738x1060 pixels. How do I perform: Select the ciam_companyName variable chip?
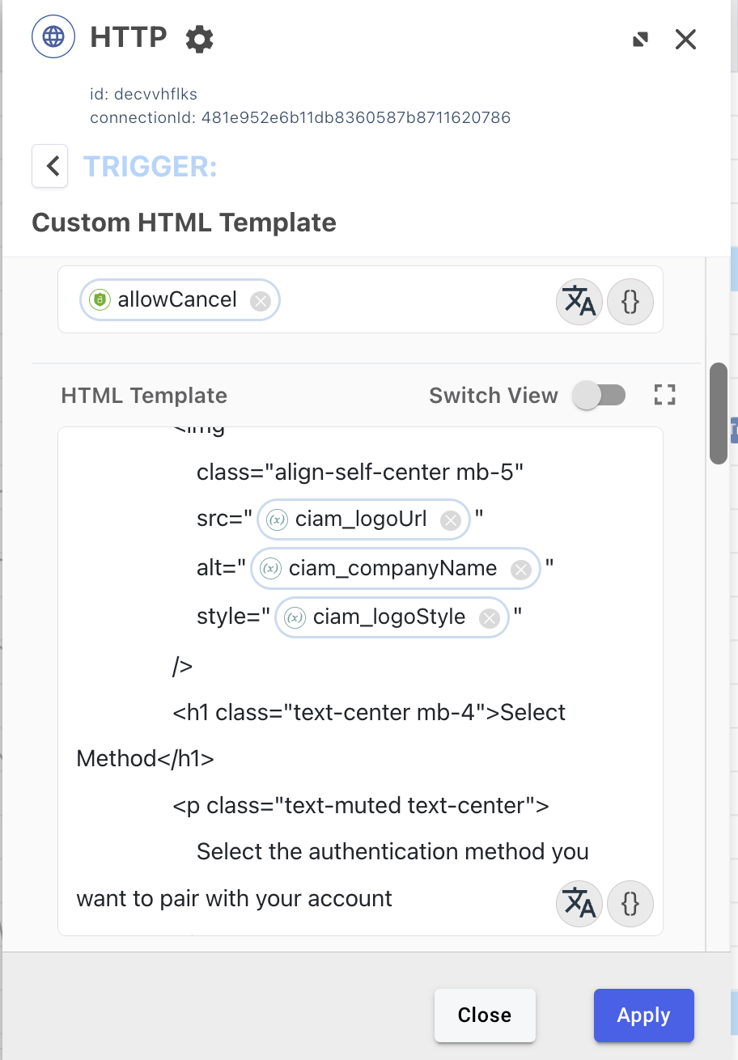pyautogui.click(x=395, y=569)
